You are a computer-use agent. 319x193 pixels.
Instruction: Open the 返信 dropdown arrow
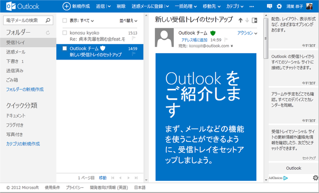[x=109, y=6]
